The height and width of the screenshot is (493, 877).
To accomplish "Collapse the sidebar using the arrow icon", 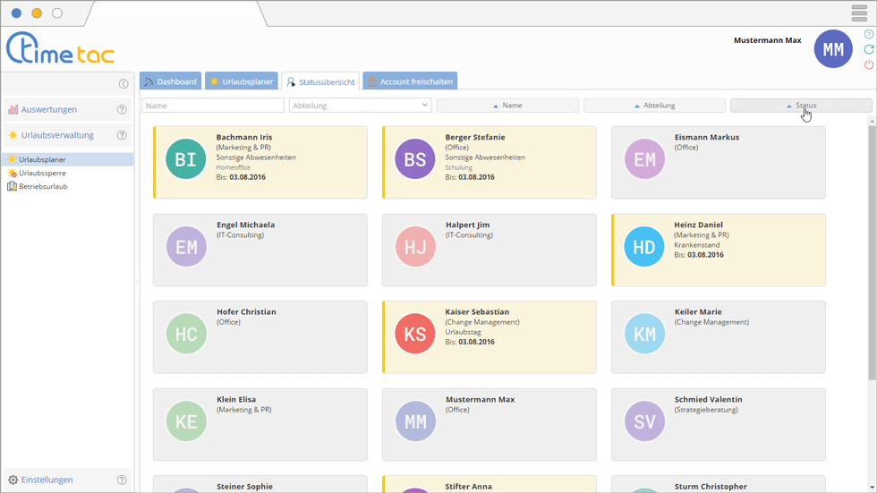I will point(123,83).
